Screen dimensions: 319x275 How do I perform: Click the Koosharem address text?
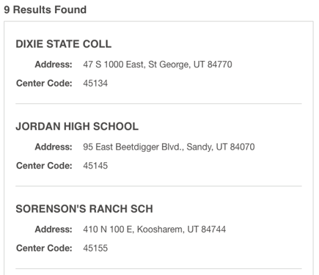click(154, 230)
